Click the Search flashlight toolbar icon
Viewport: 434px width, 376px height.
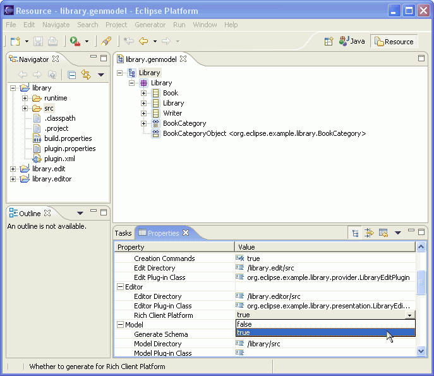106,42
